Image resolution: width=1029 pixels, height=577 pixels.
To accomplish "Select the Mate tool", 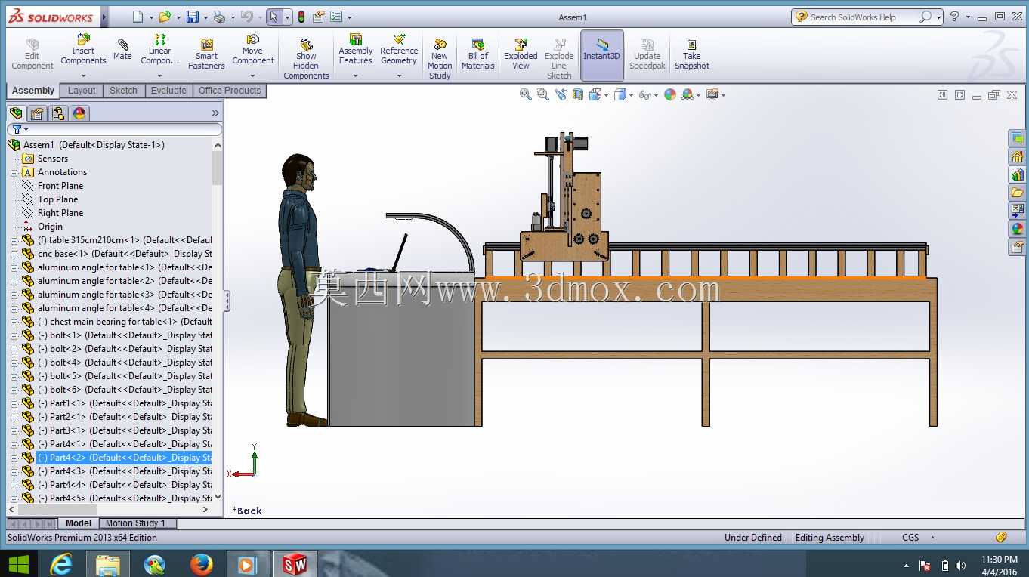I will (x=122, y=50).
